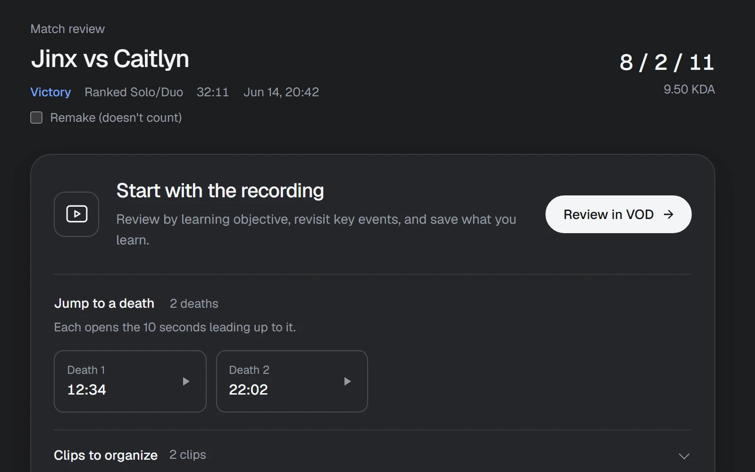Image resolution: width=755 pixels, height=472 pixels.
Task: Click the play triangle on Death 2 card
Action: 347,381
